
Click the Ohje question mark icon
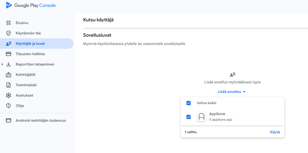(x=9, y=106)
